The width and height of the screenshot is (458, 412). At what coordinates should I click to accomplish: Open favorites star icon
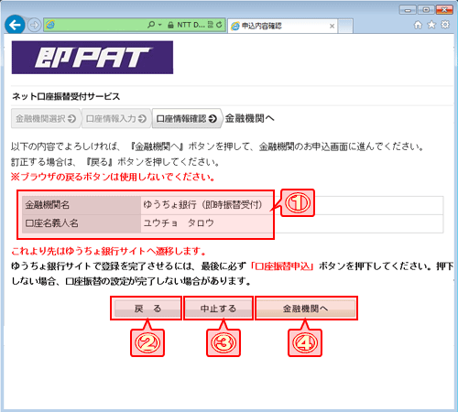[x=431, y=25]
